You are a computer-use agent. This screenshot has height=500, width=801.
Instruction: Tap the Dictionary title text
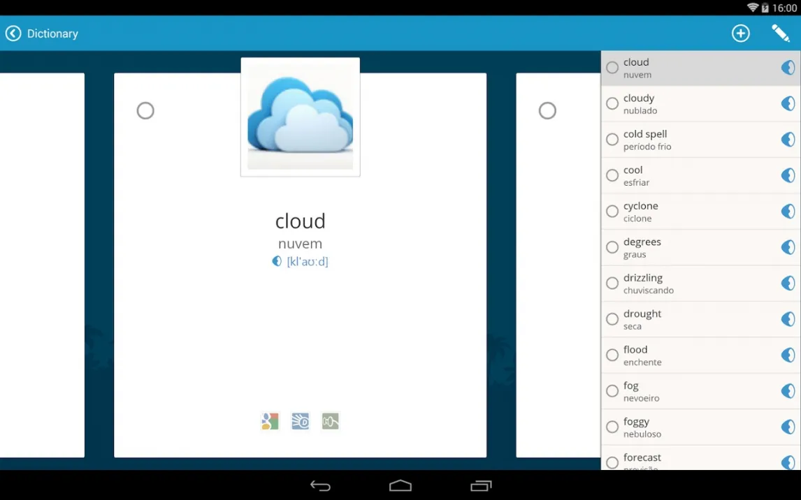(x=52, y=34)
